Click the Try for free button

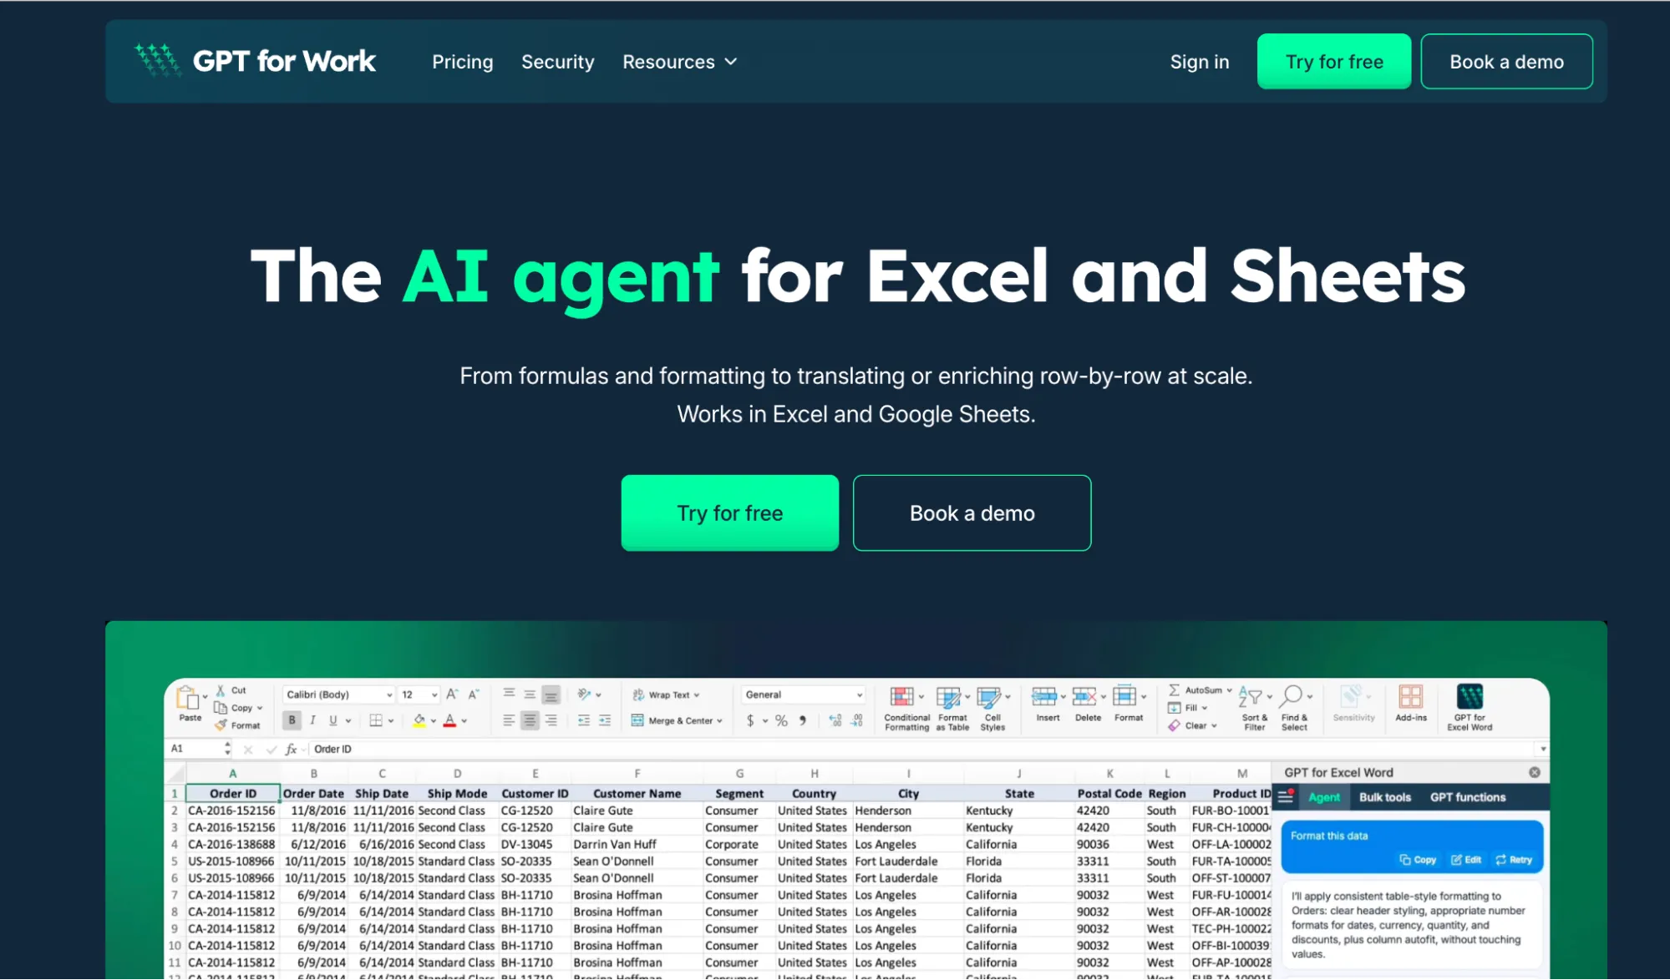coord(728,513)
